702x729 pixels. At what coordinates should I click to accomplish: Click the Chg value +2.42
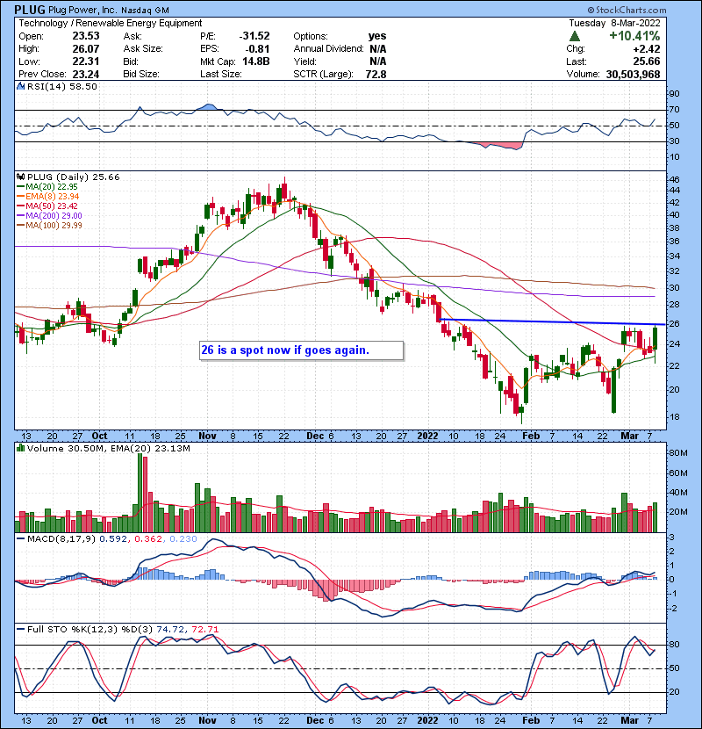click(646, 49)
